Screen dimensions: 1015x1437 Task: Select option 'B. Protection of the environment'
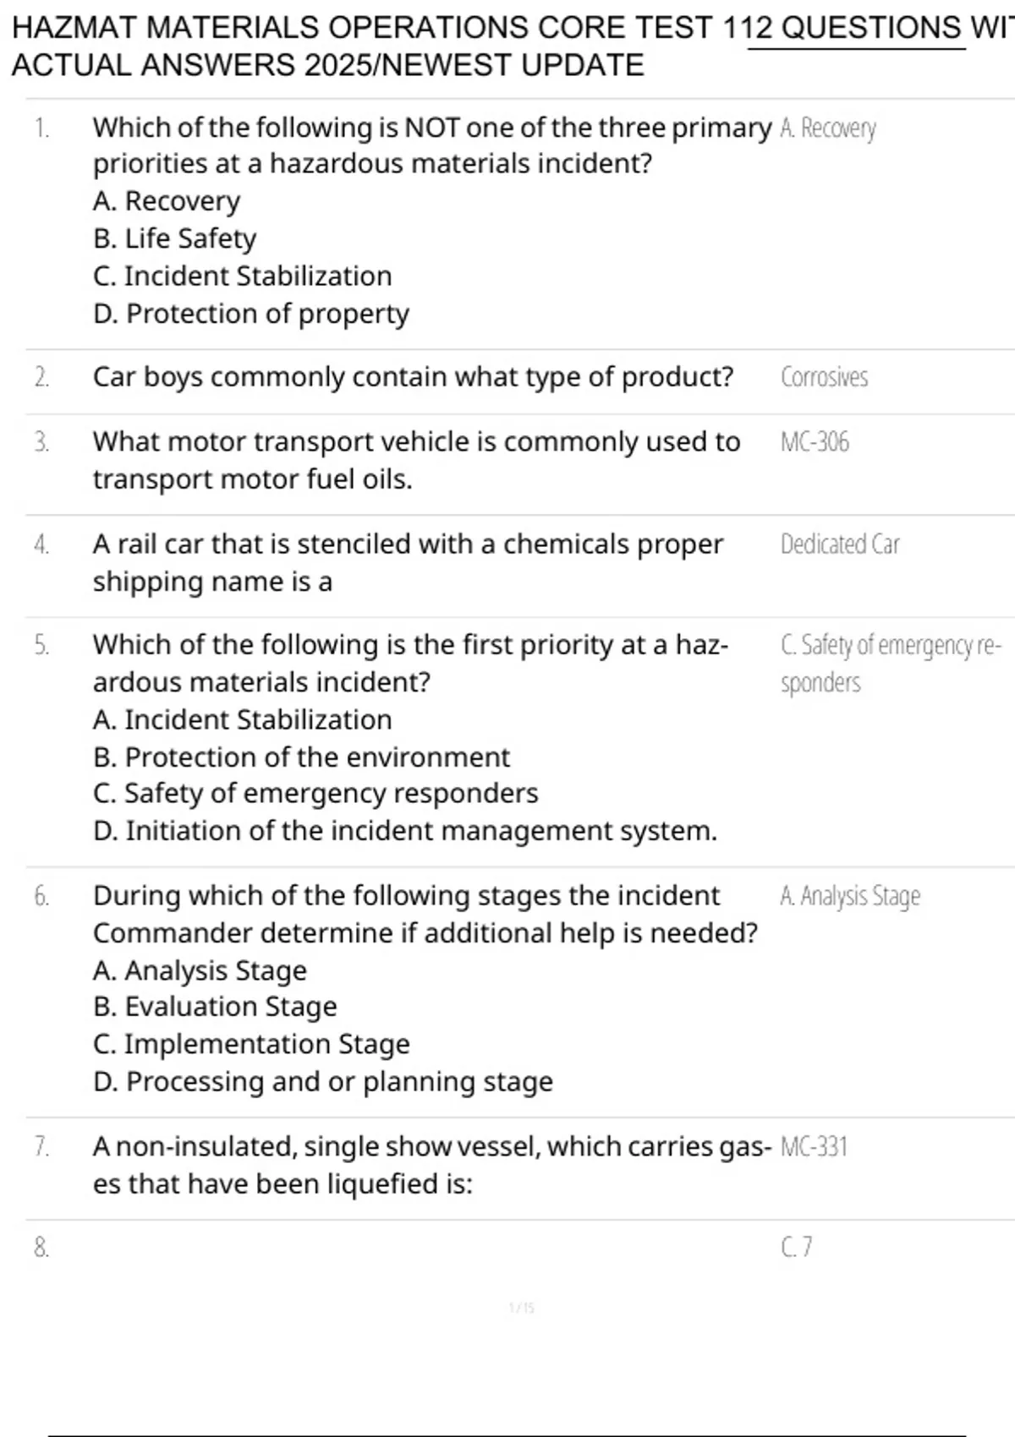[301, 757]
